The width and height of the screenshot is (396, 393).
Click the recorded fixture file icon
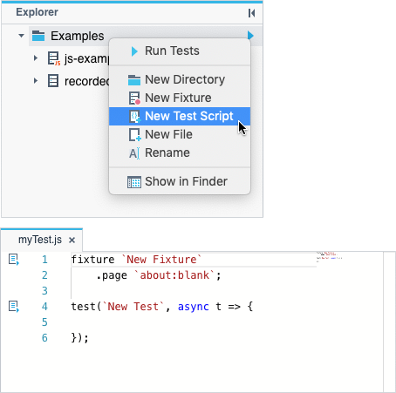click(x=53, y=81)
